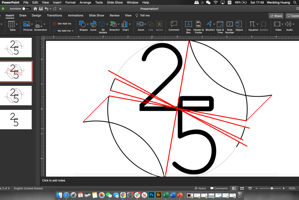Image resolution: width=299 pixels, height=200 pixels.
Task: Switch to the Animations tab
Action: 76,16
